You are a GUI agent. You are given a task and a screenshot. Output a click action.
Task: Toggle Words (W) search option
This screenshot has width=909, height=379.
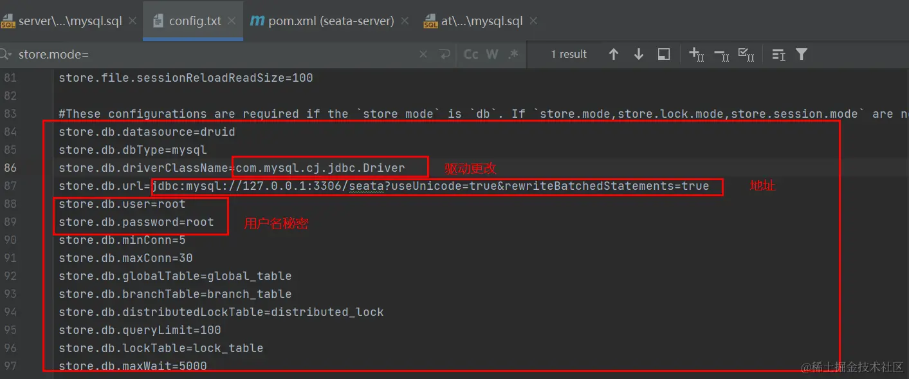pos(492,55)
